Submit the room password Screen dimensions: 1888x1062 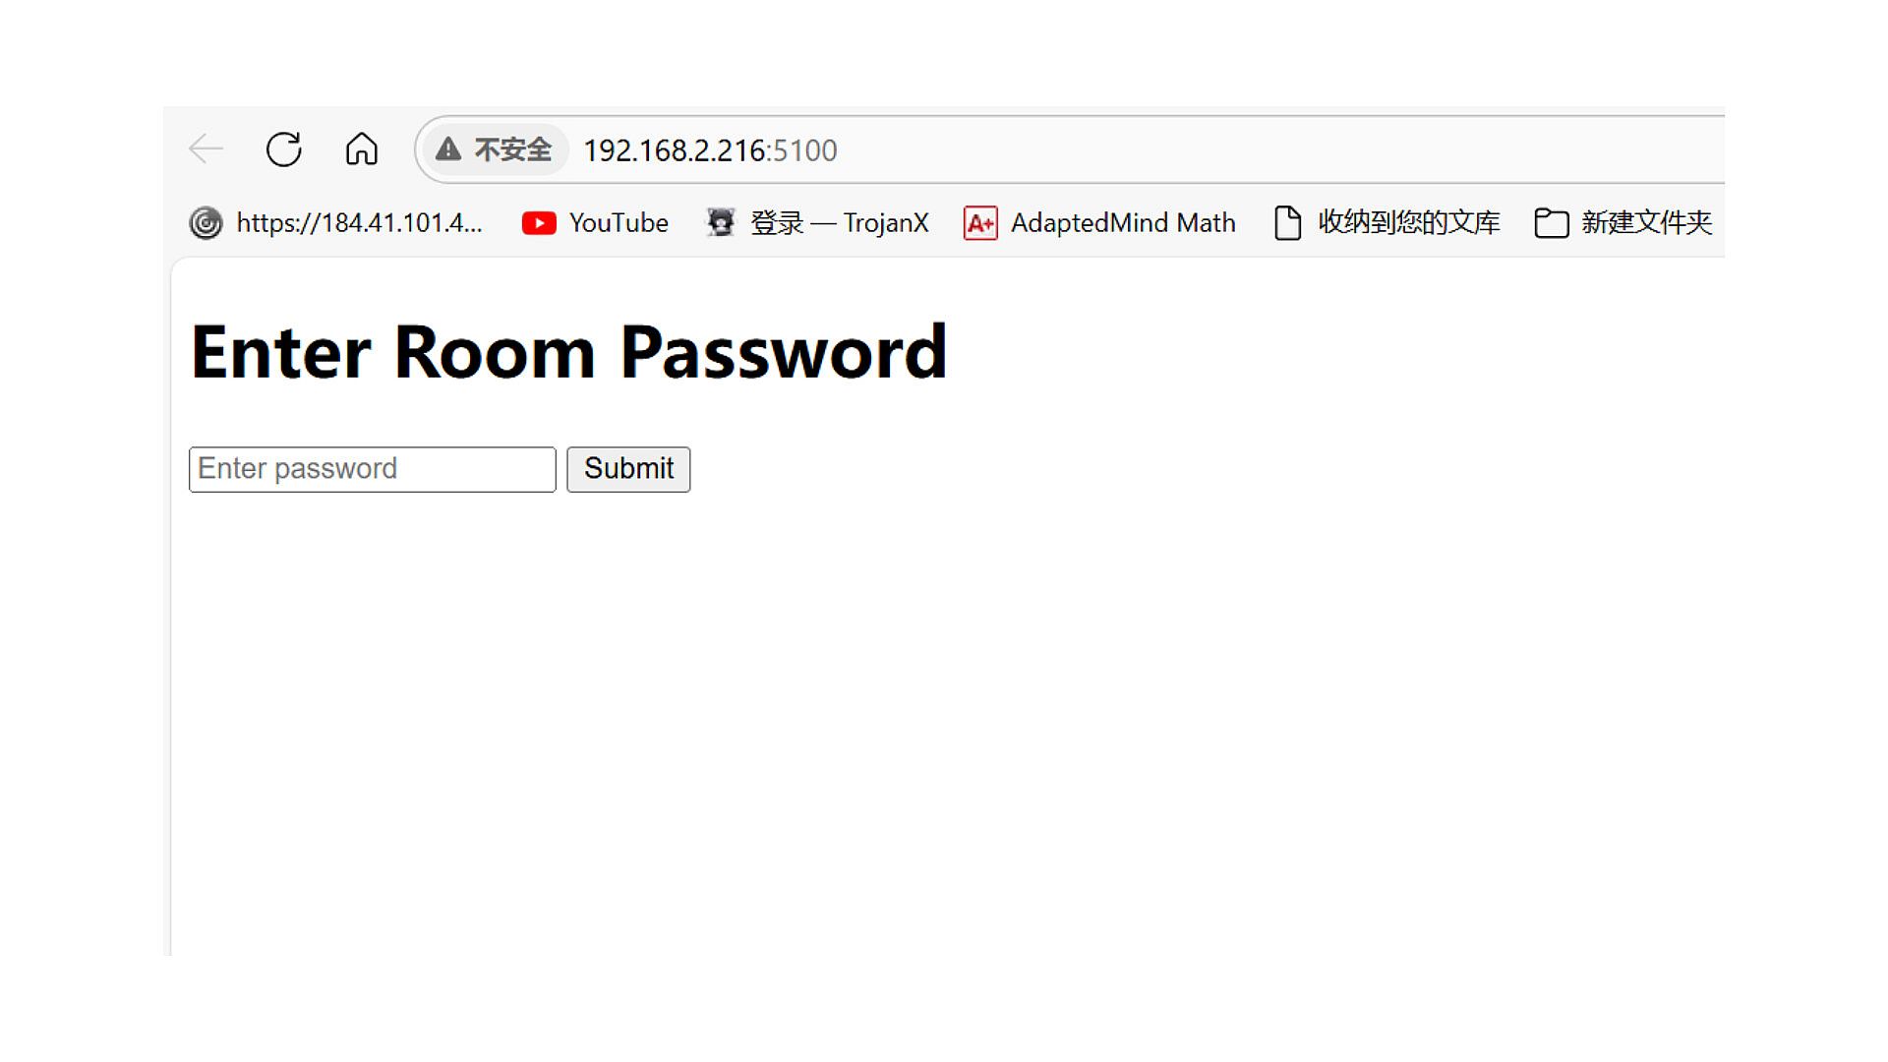point(628,469)
